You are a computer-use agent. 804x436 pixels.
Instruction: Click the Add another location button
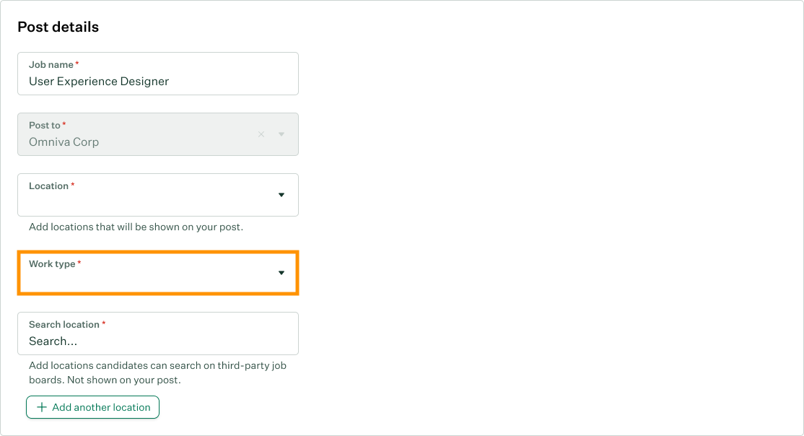pos(92,407)
